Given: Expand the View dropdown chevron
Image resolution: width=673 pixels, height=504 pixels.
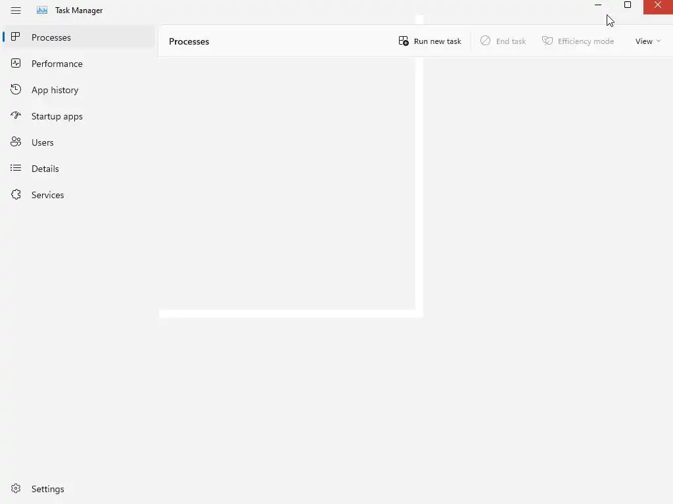Looking at the screenshot, I should pos(659,41).
